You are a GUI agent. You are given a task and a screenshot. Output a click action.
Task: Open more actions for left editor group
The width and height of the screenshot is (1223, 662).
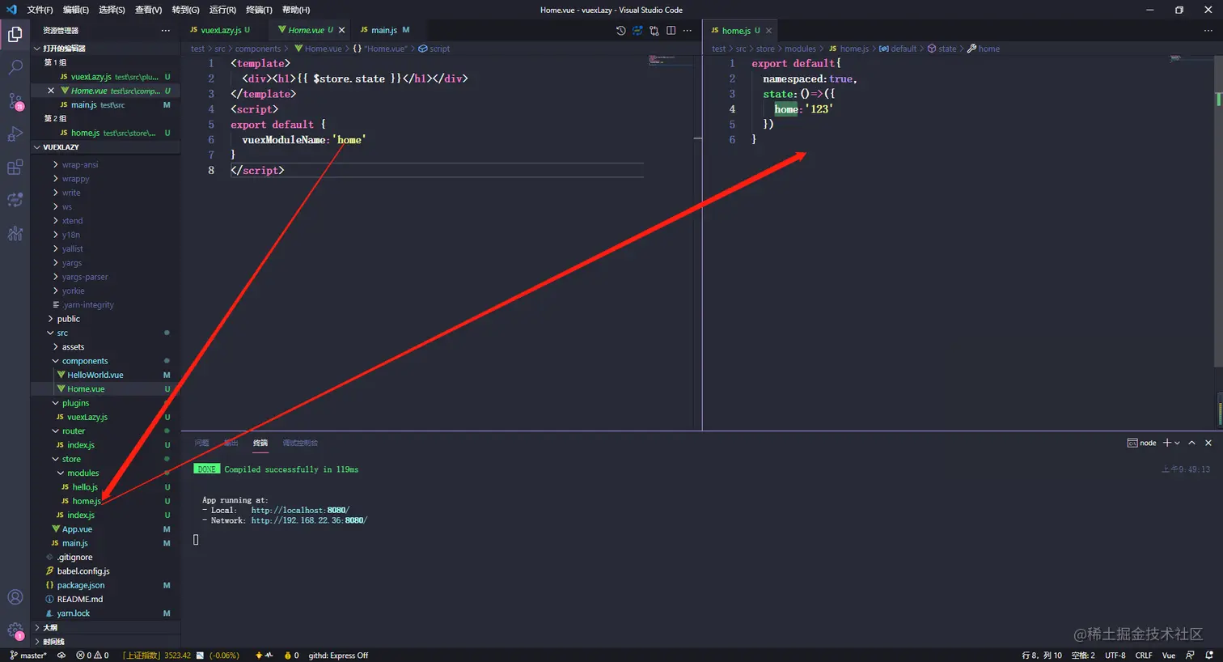(x=688, y=31)
